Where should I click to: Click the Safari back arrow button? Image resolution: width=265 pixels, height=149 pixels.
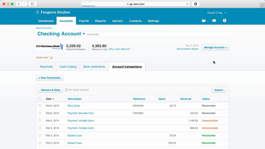[x=19, y=4]
